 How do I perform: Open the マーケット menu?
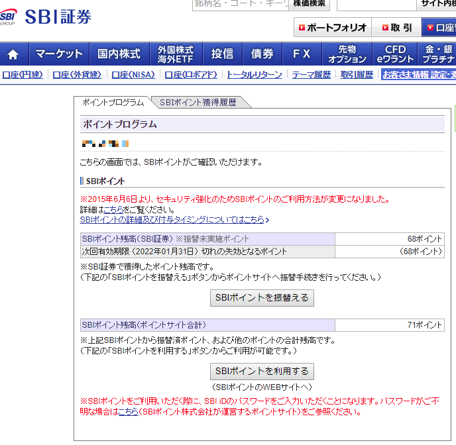point(59,54)
